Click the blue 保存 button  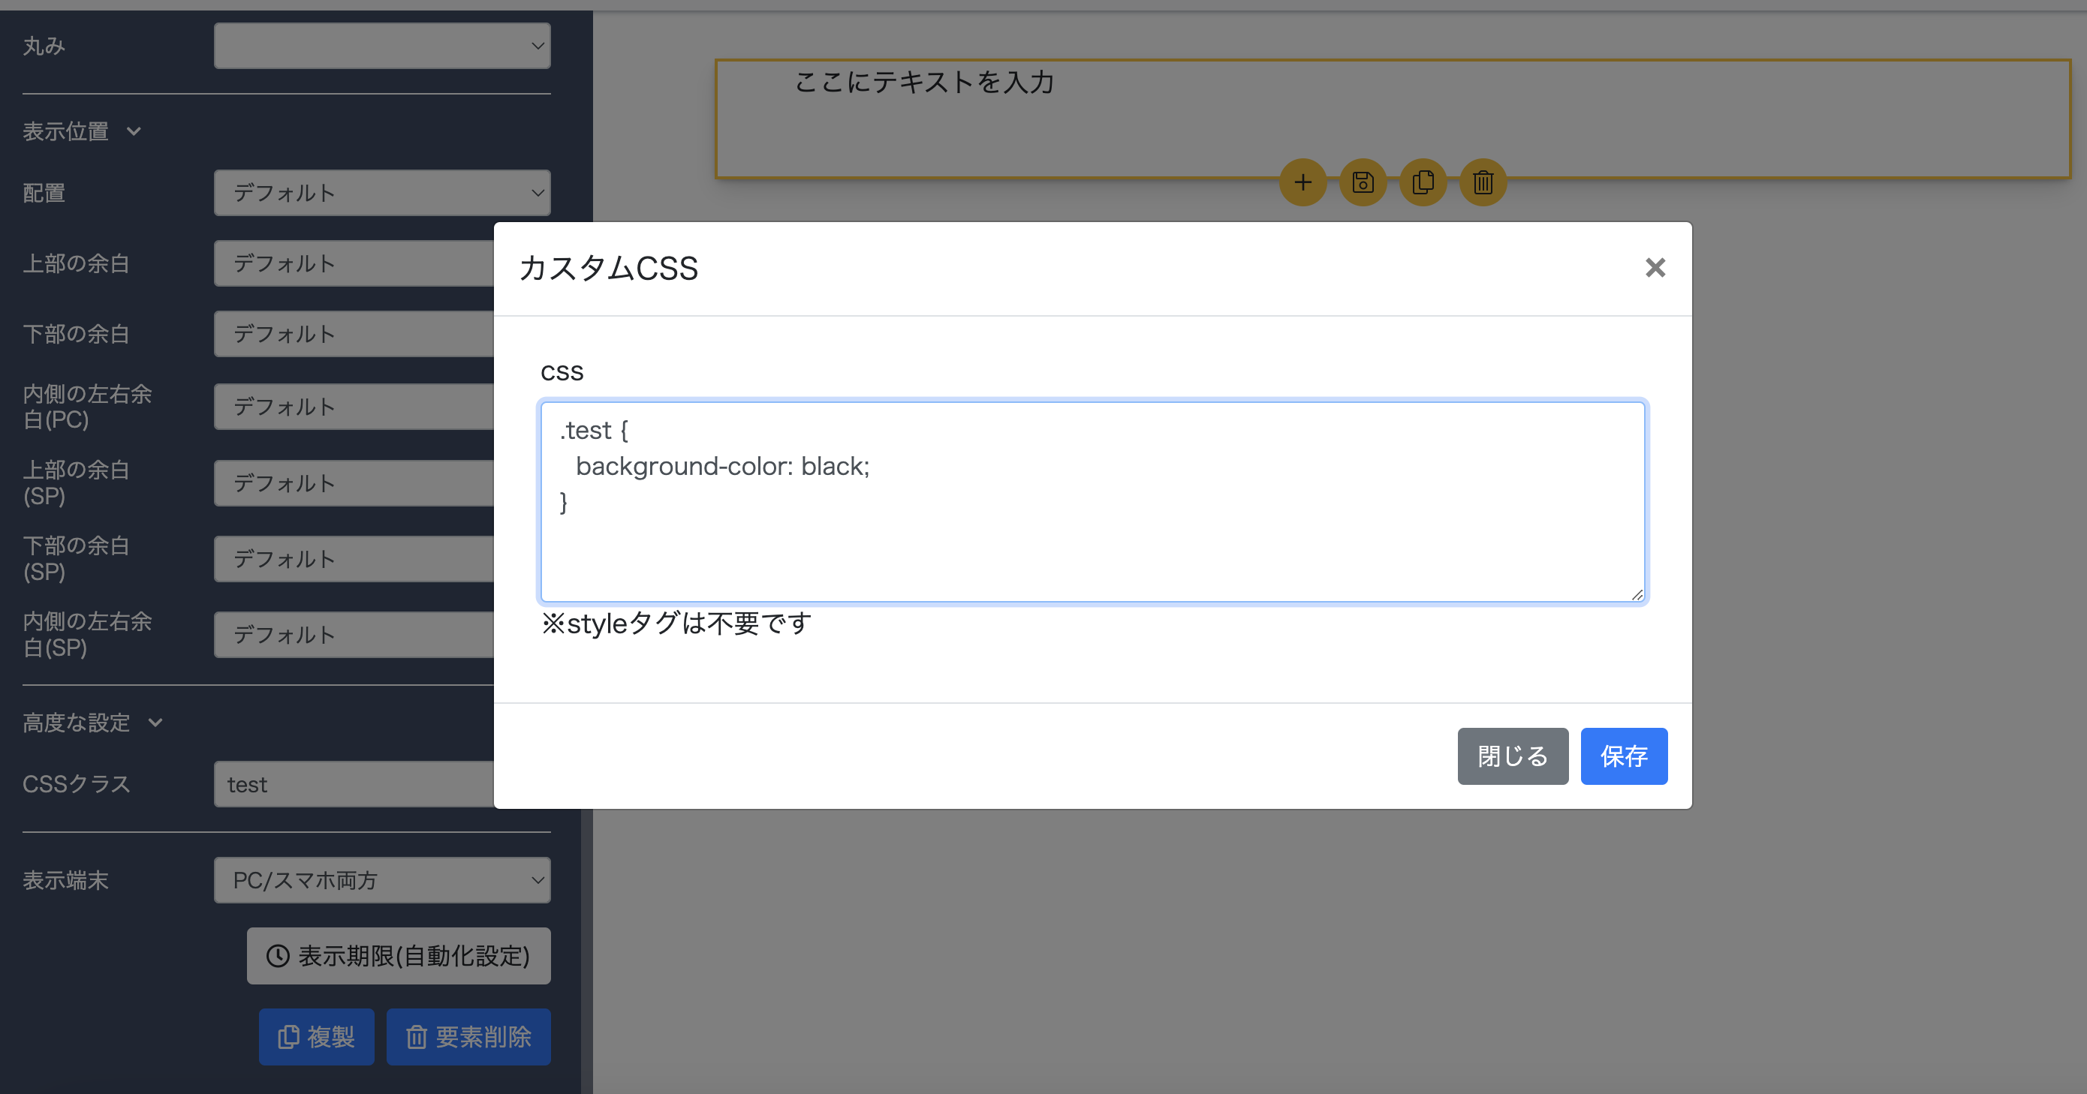pos(1623,756)
